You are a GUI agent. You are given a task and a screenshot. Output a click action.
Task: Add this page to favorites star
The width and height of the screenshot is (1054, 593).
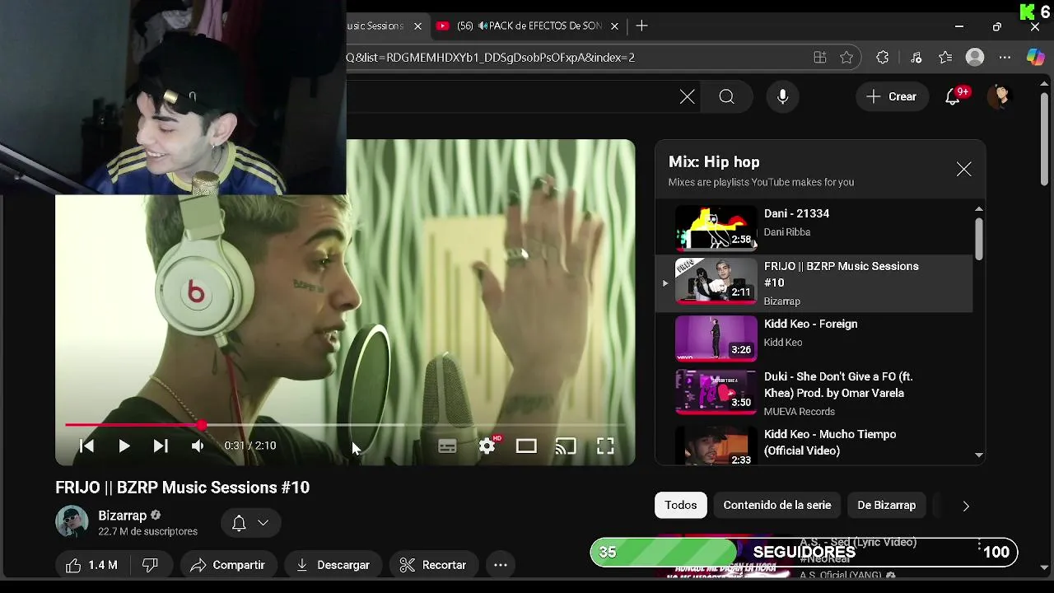coord(846,58)
